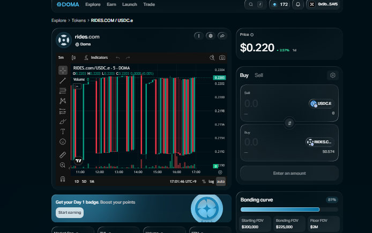Image resolution: width=372 pixels, height=233 pixels.
Task: Toggle the magnet snap mode
Action: tap(63, 179)
